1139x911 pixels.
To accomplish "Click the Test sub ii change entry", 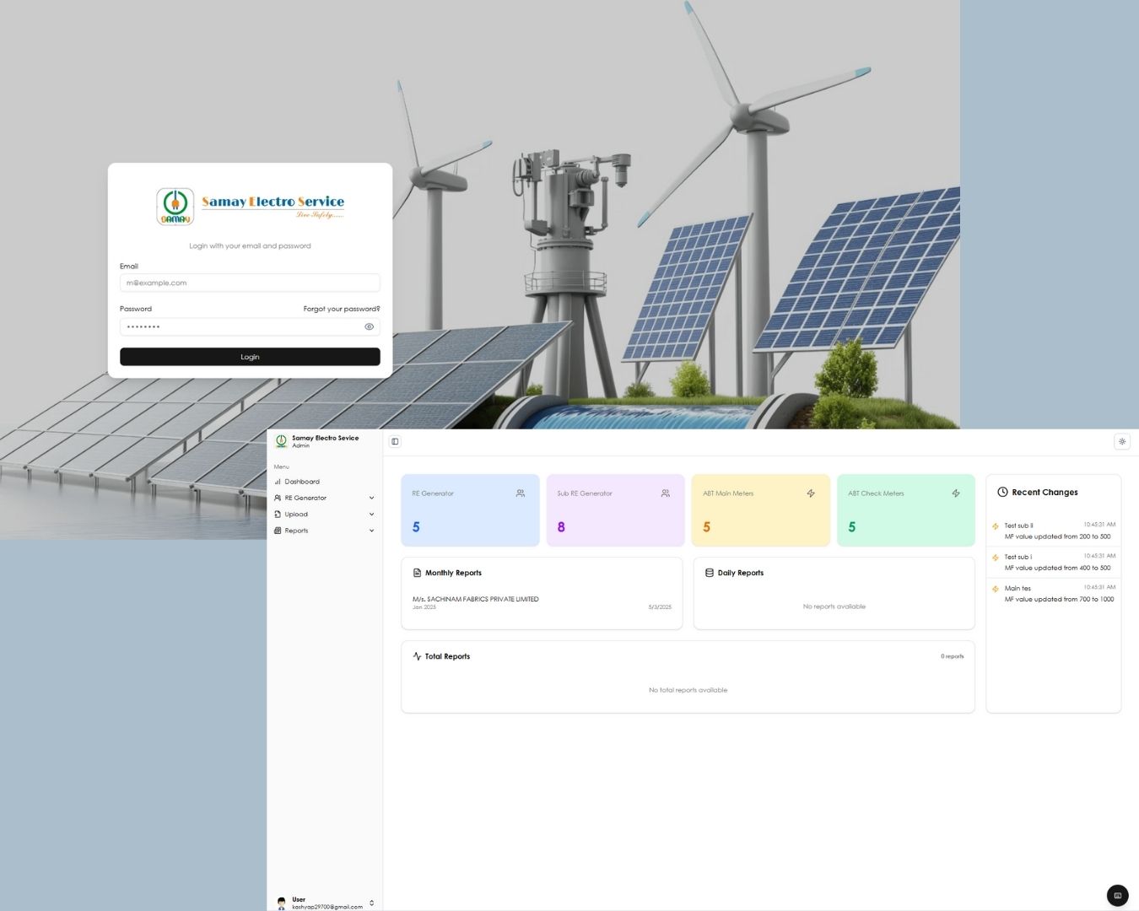I will pyautogui.click(x=1054, y=531).
